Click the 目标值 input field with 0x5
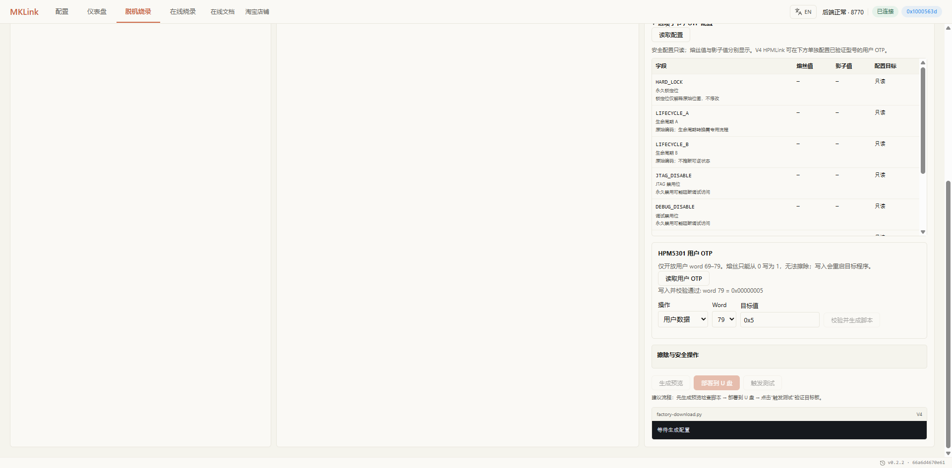Screen dimensions: 952x468 point(779,320)
